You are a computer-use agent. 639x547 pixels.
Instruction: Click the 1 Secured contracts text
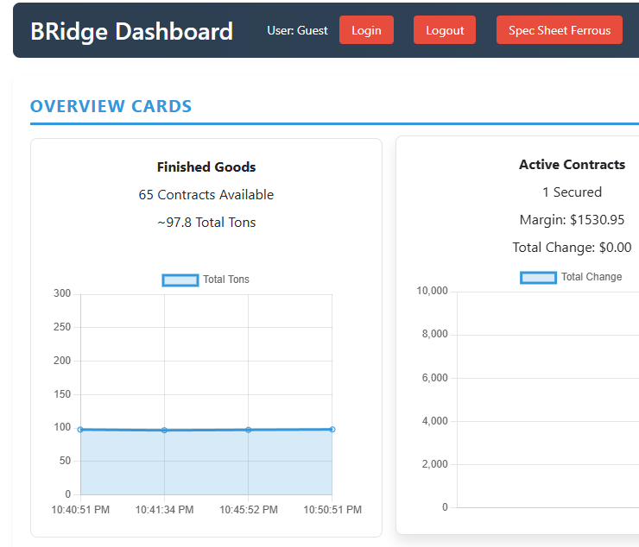tap(572, 192)
